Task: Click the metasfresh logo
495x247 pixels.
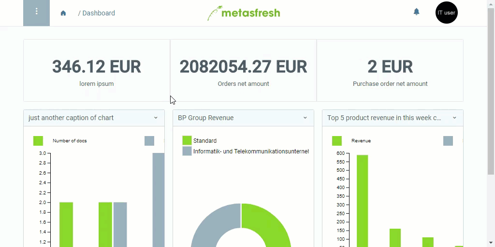Action: coord(244,13)
